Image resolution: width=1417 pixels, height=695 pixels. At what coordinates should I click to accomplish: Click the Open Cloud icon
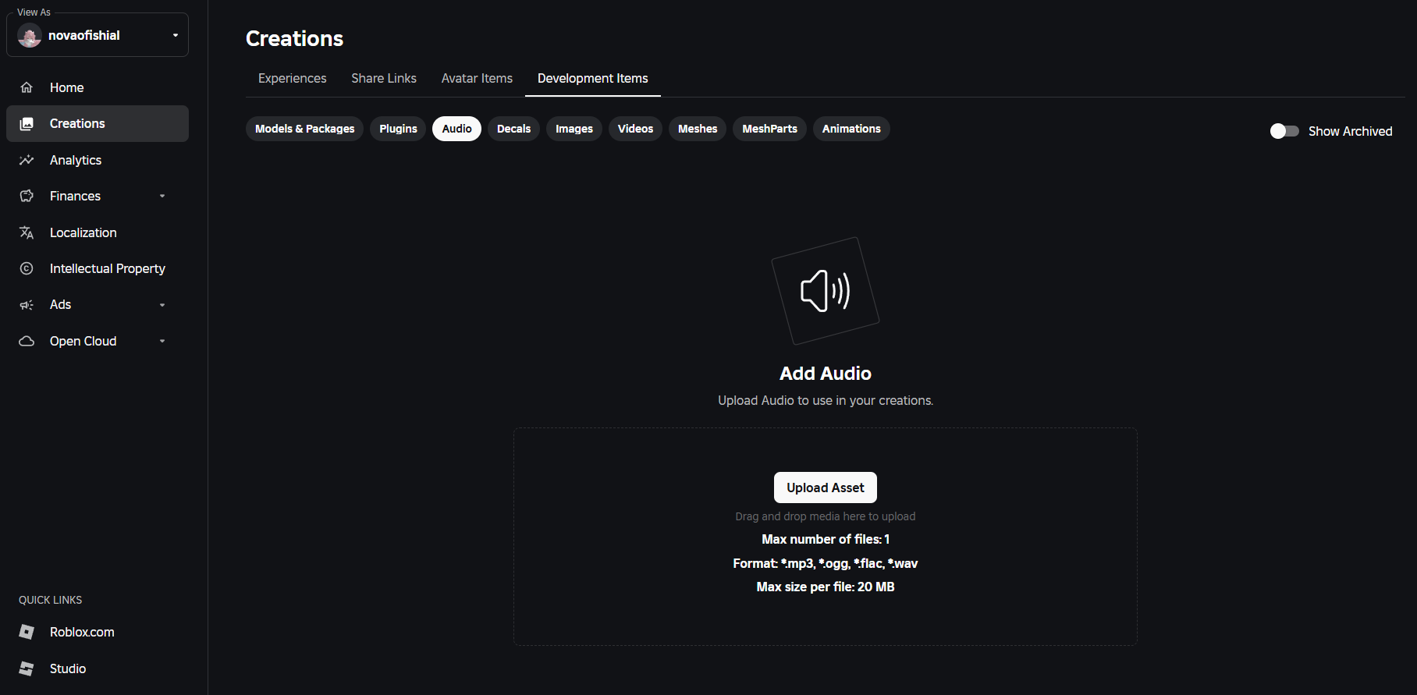point(27,341)
